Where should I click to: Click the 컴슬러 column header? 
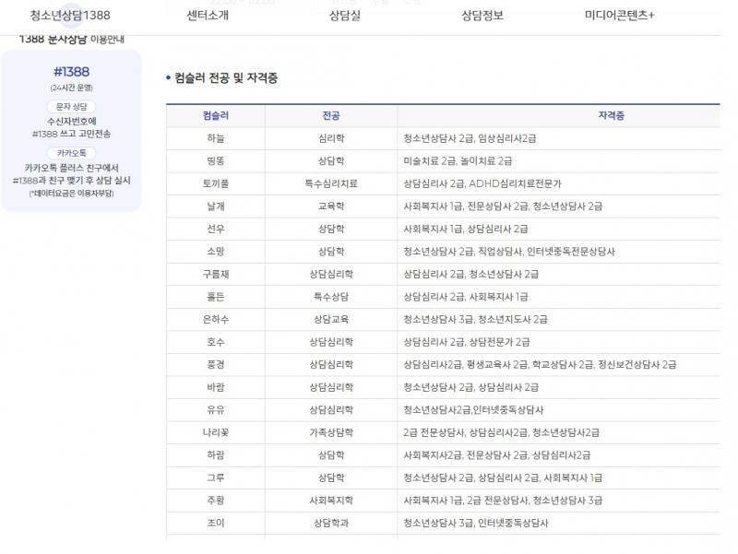click(x=216, y=115)
